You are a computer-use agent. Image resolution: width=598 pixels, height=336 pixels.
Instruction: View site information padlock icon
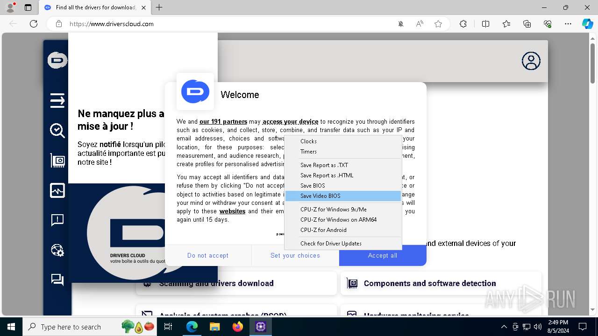coord(59,24)
